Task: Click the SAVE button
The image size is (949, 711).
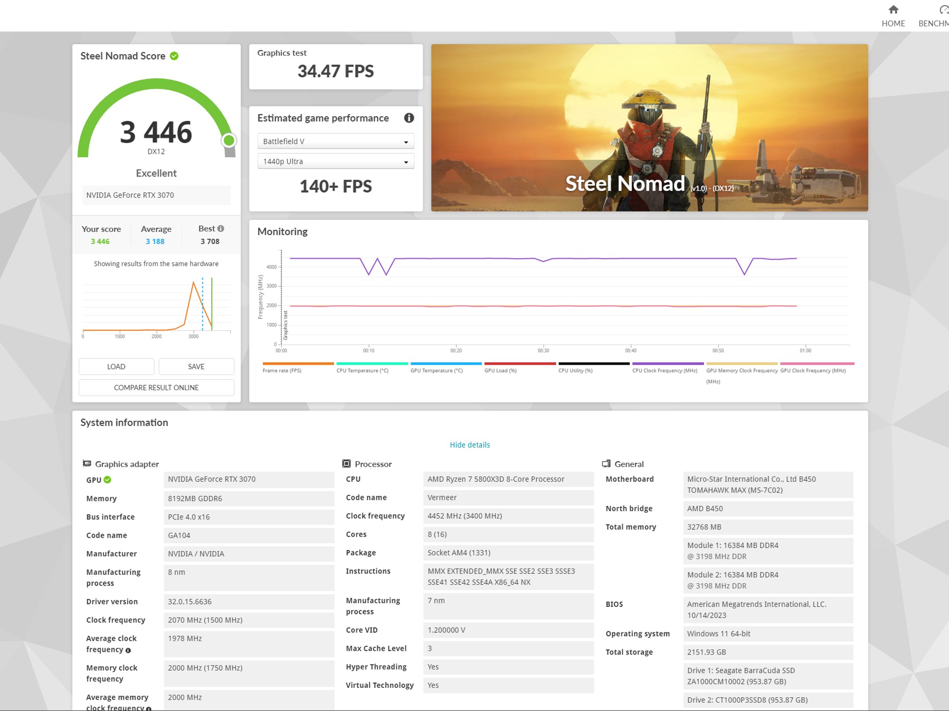Action: coord(196,367)
